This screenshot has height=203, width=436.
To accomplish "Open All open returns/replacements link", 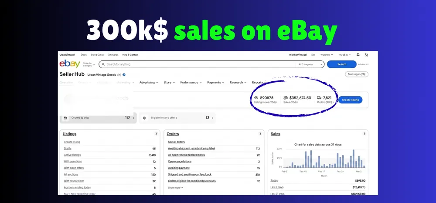I will [186, 155].
